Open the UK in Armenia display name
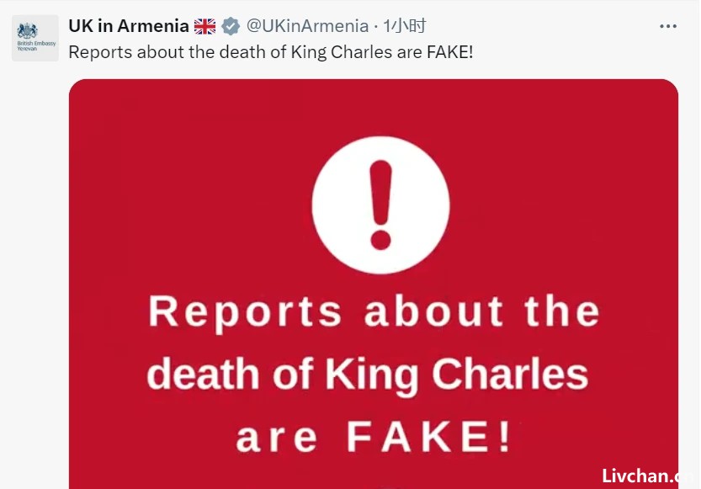This screenshot has width=701, height=489. [x=129, y=26]
